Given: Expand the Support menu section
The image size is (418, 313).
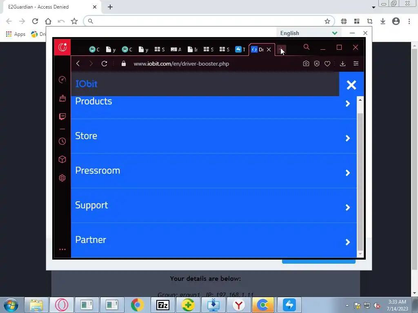Looking at the screenshot, I should coord(213,205).
